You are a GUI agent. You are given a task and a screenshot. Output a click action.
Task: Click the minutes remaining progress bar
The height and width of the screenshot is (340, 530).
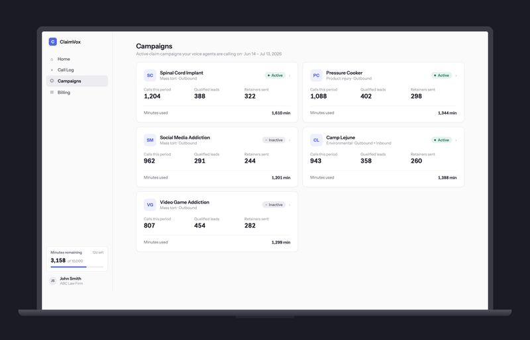click(77, 267)
